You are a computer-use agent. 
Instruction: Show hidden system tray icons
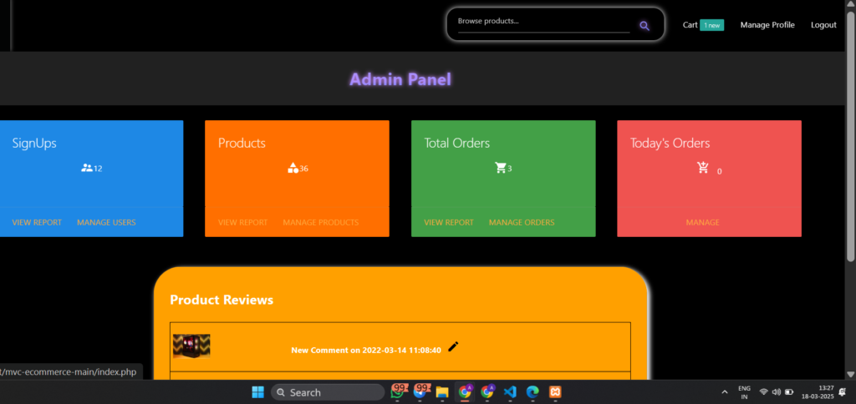(x=725, y=392)
